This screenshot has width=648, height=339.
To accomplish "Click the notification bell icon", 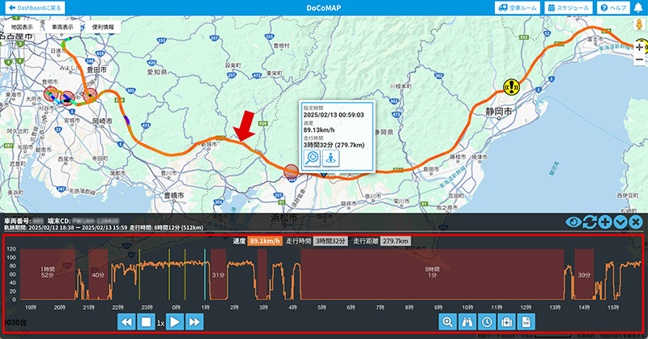I will (638, 7).
